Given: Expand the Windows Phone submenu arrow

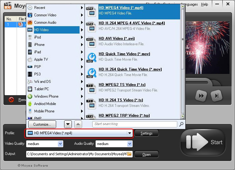Looking at the screenshot, I should pos(82,96).
